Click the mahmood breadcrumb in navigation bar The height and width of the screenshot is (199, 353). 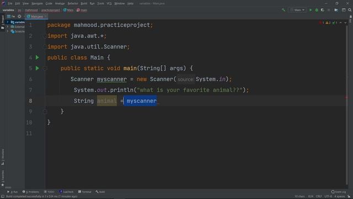pyautogui.click(x=31, y=10)
